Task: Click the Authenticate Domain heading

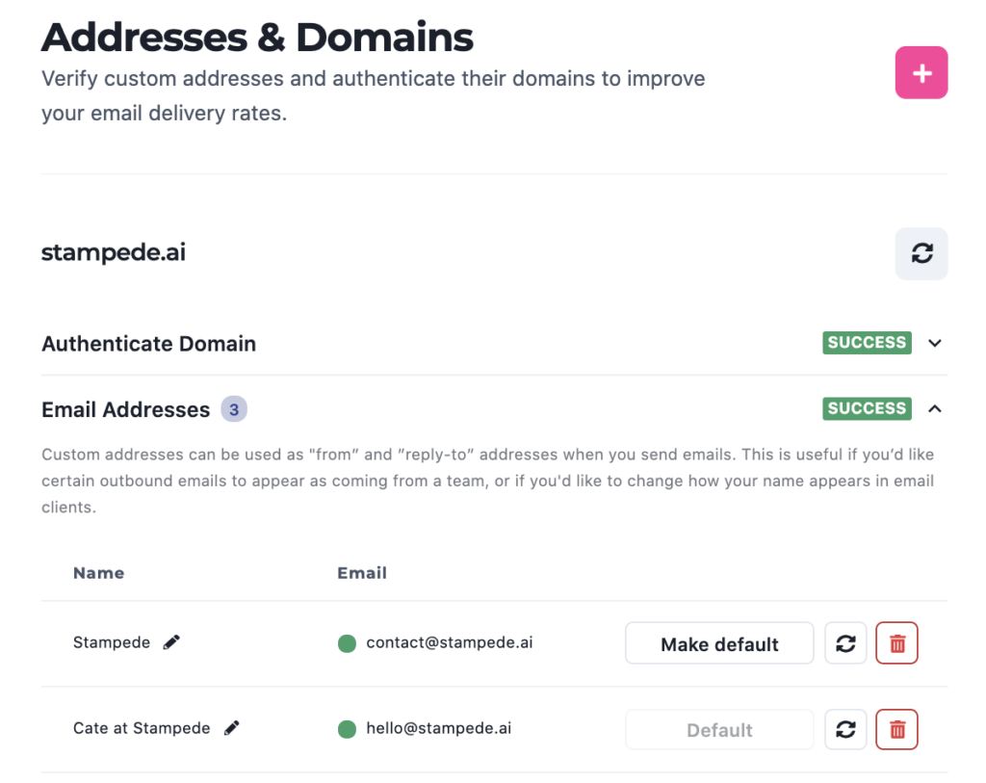Action: (149, 344)
